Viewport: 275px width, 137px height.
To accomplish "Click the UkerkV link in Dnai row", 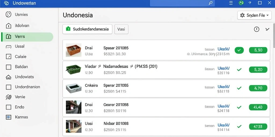I will (x=223, y=106).
